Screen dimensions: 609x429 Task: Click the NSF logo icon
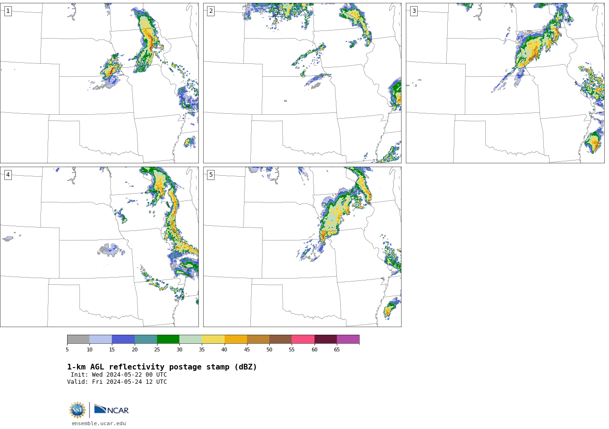(x=78, y=410)
